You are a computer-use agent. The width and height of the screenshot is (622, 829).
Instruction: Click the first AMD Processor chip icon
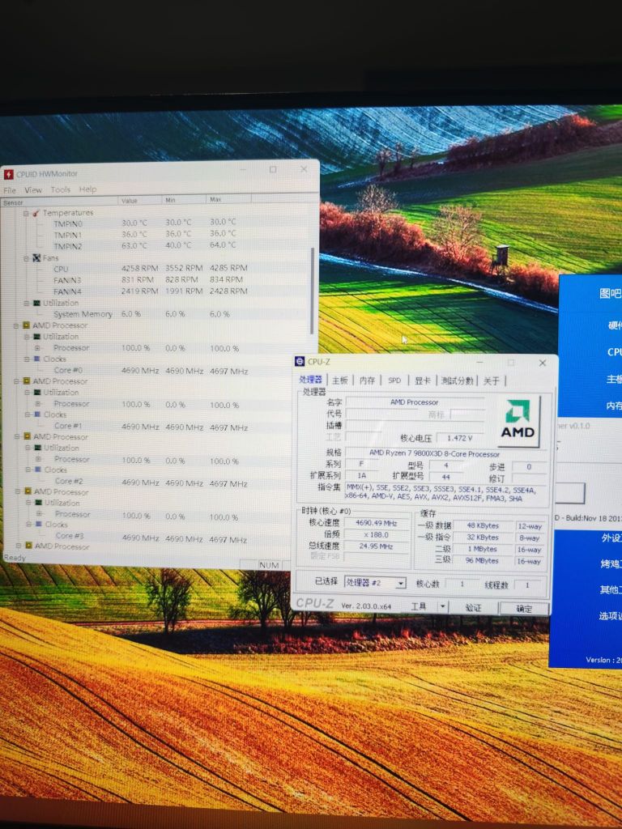(x=26, y=325)
